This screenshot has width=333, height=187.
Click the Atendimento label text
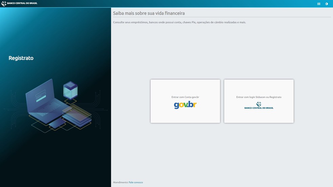click(x=120, y=182)
